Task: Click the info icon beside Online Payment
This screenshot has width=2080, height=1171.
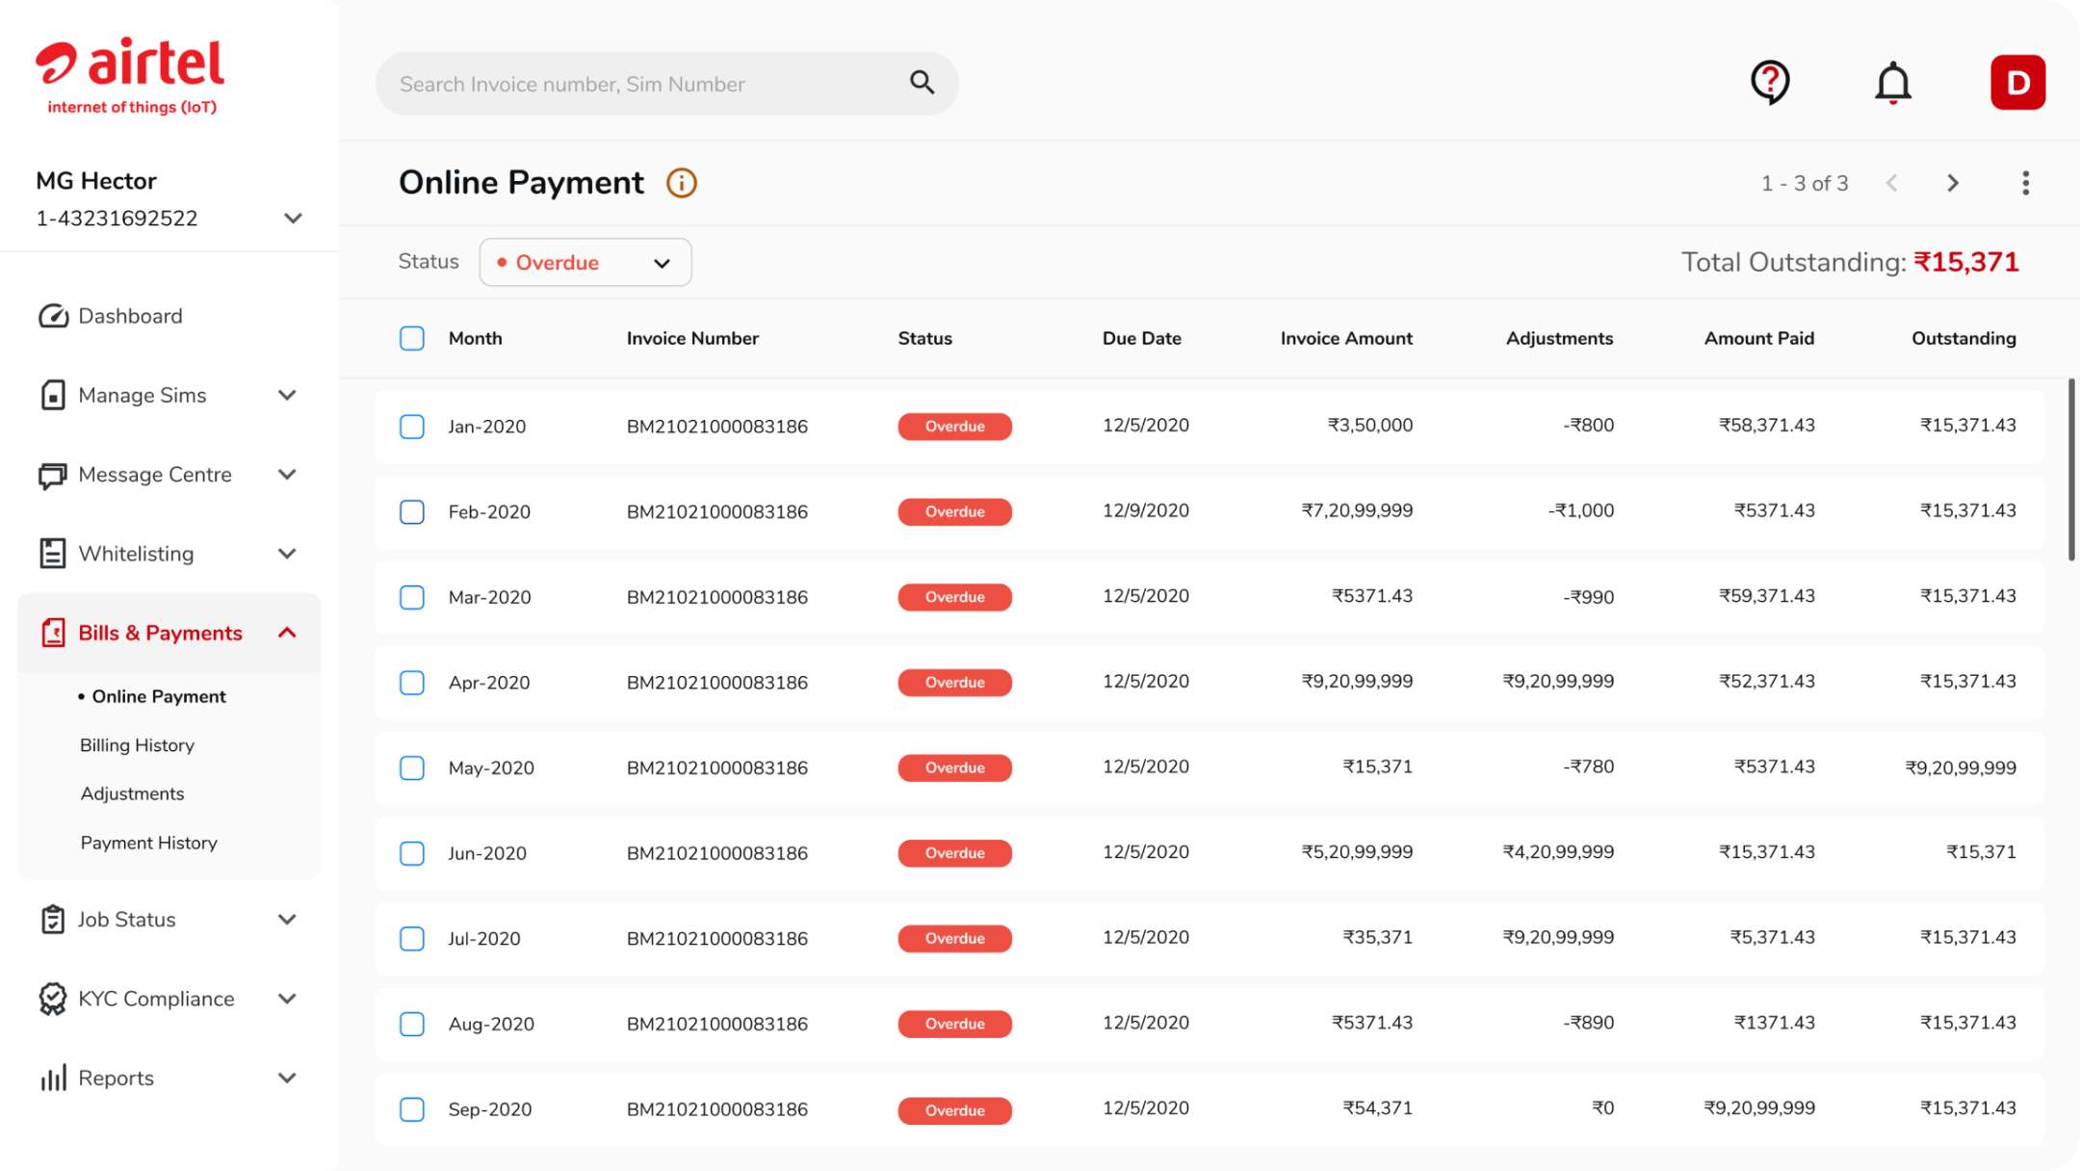Action: pyautogui.click(x=681, y=183)
